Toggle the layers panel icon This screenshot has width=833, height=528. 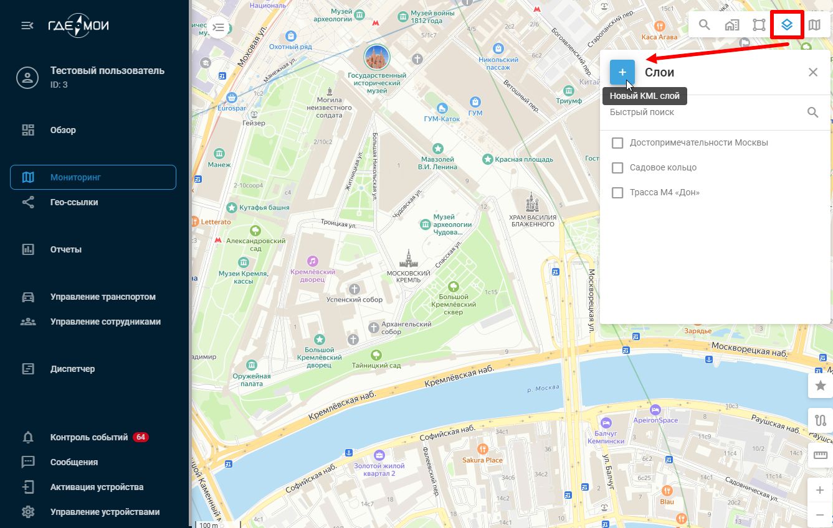(786, 25)
